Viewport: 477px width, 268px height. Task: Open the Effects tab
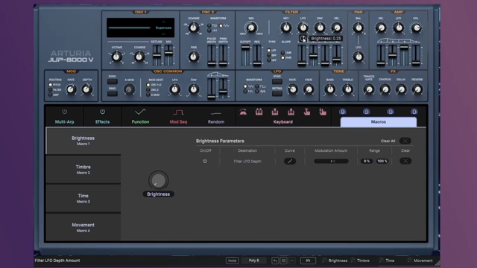pyautogui.click(x=102, y=121)
